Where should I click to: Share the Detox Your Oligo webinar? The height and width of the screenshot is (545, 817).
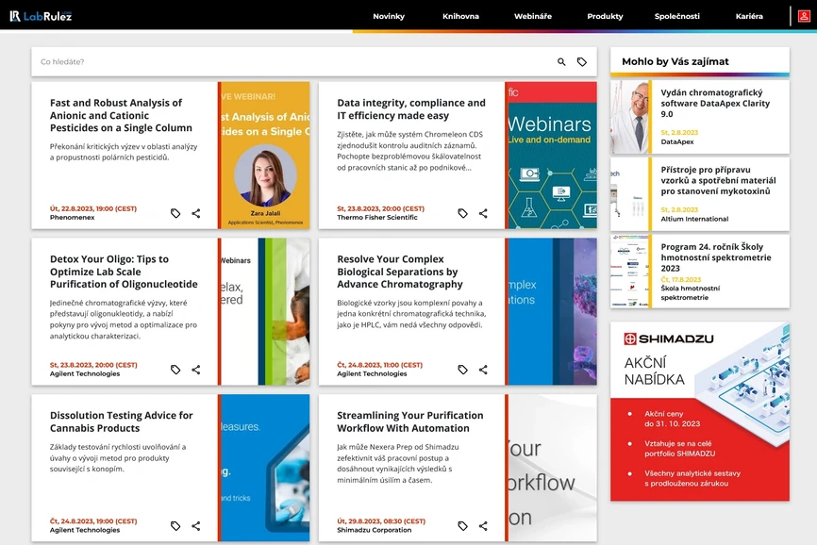point(196,370)
